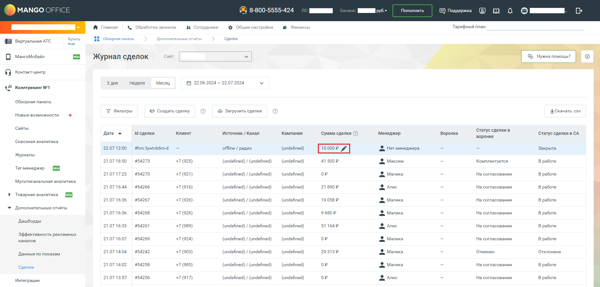Viewport: 600px width, 287px height.
Task: Click the MANGO OFFICE logo
Action: tap(37, 10)
